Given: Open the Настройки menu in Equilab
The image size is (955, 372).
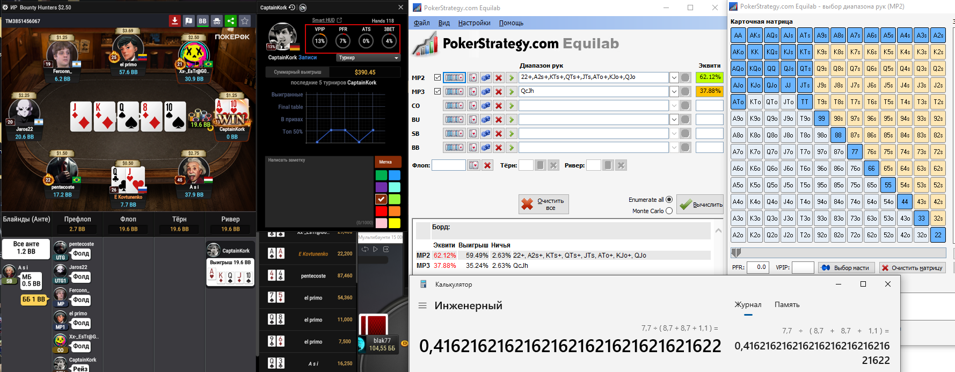Looking at the screenshot, I should point(475,23).
